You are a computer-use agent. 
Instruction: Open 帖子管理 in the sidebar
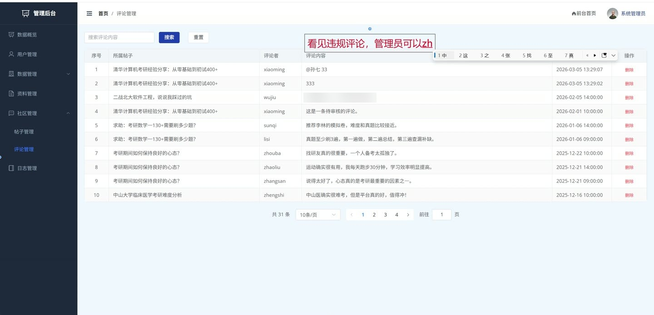[24, 132]
